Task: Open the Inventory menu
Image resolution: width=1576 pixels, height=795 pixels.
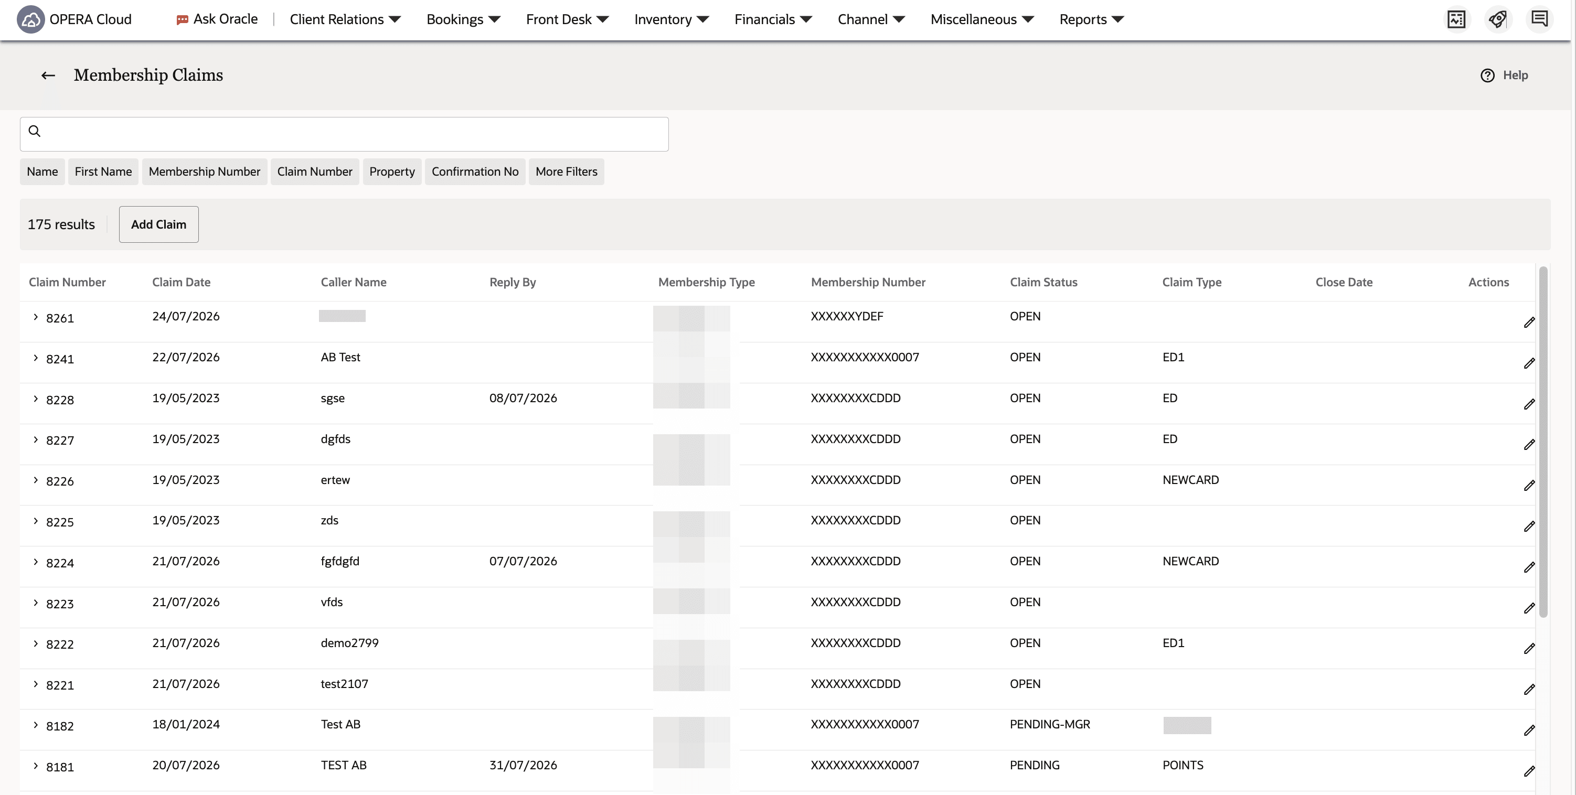Action: click(671, 19)
